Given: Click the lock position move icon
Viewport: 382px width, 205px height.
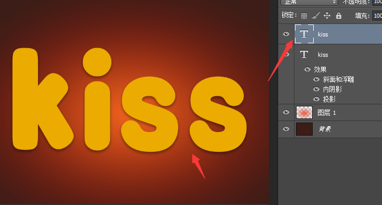Looking at the screenshot, I should 327,16.
